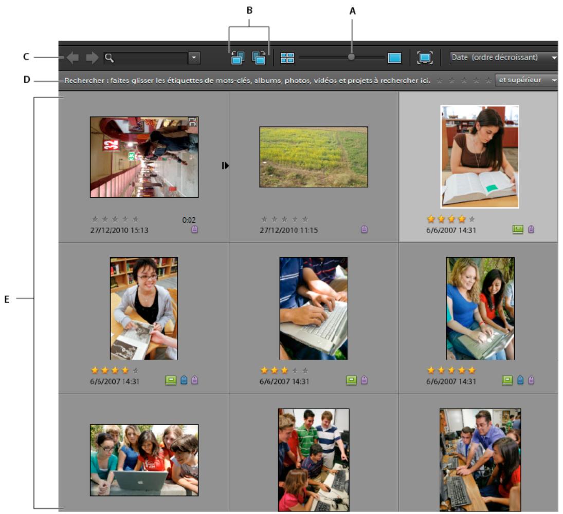Select the two girls with laptop thumbnail

[480, 309]
